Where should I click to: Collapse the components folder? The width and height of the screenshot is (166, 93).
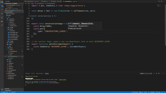(11, 21)
